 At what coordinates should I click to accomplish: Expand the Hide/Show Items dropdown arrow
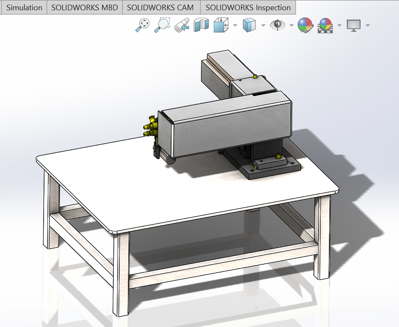[x=292, y=26]
